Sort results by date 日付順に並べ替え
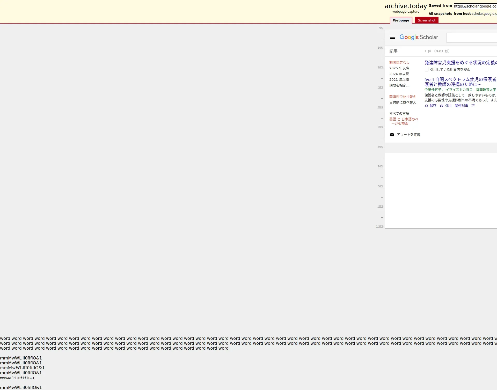Image resolution: width=497 pixels, height=390 pixels. (403, 102)
